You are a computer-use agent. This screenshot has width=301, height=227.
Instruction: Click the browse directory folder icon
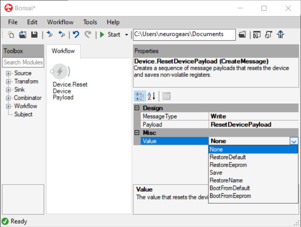(242, 35)
